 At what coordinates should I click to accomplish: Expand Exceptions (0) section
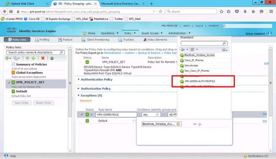(78, 95)
